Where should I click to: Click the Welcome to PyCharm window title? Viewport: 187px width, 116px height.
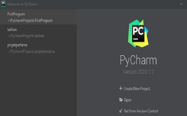[x=22, y=4]
